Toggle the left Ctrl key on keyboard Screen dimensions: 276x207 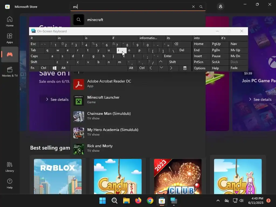tap(45, 68)
